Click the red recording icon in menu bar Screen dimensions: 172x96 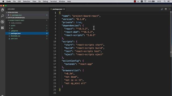(x=135, y=1)
